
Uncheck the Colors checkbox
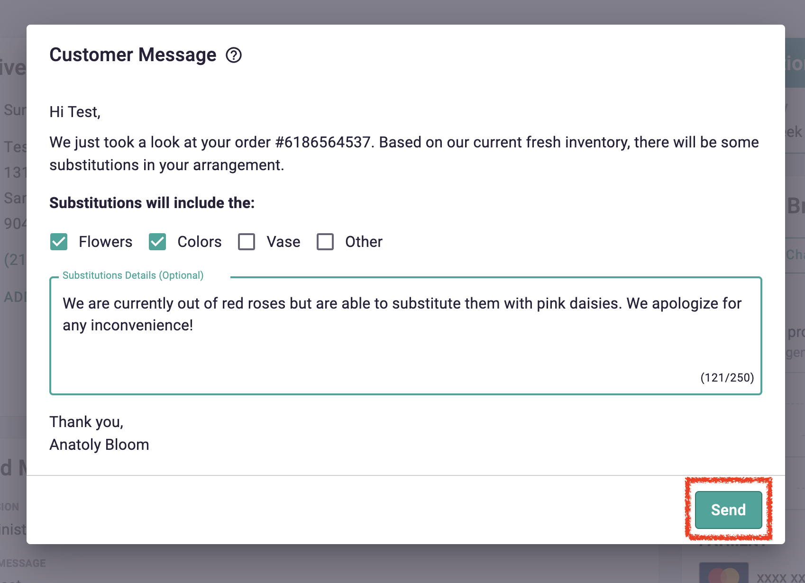pos(157,242)
